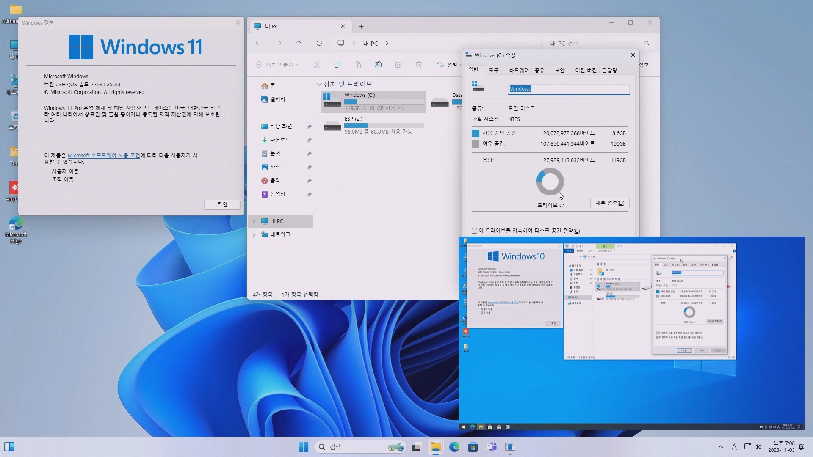This screenshot has height=457, width=813.
Task: Expand the 네트워크 tree node
Action: tap(254, 235)
